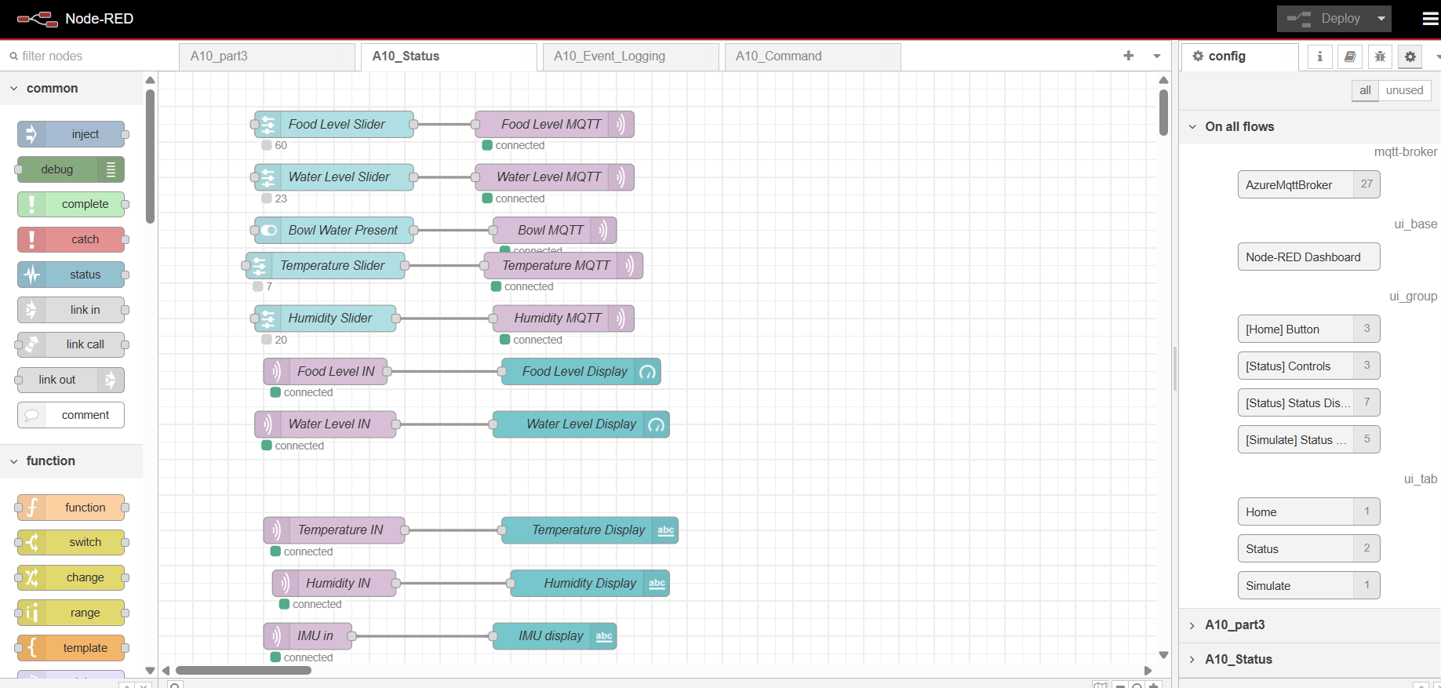
Task: Click the information sidebar icon
Action: tap(1319, 56)
